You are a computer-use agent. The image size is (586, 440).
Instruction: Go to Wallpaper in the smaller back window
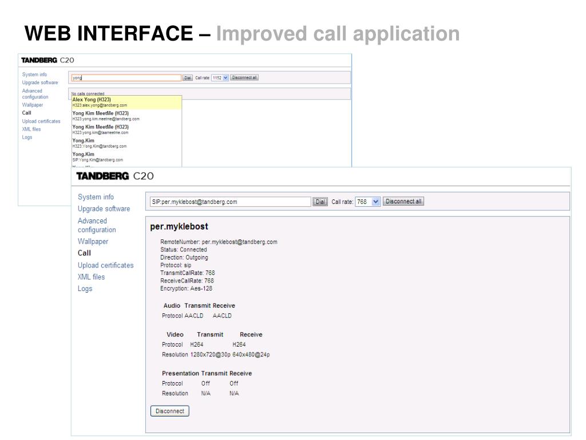[33, 105]
